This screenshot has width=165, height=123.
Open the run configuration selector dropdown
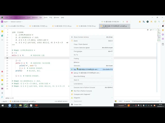(111, 22)
